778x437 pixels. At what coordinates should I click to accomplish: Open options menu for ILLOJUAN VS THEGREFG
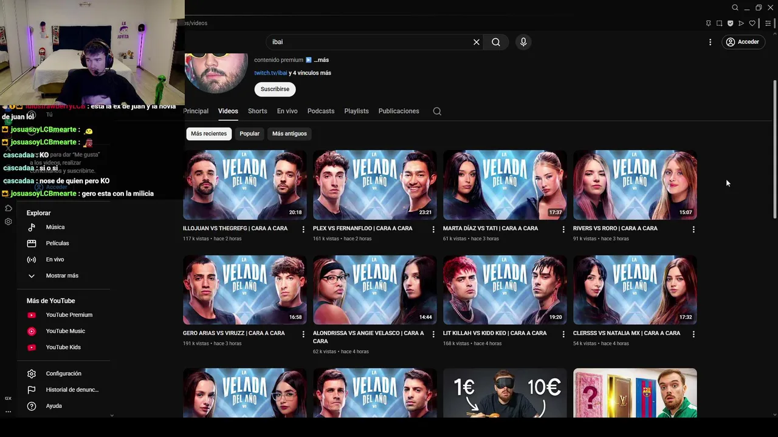[x=303, y=229]
